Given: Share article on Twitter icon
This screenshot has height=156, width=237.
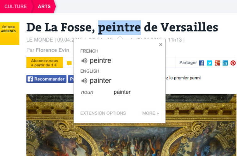Looking at the screenshot, I should click(x=209, y=63).
